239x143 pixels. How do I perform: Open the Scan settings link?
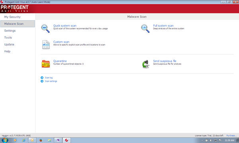tap(51, 81)
